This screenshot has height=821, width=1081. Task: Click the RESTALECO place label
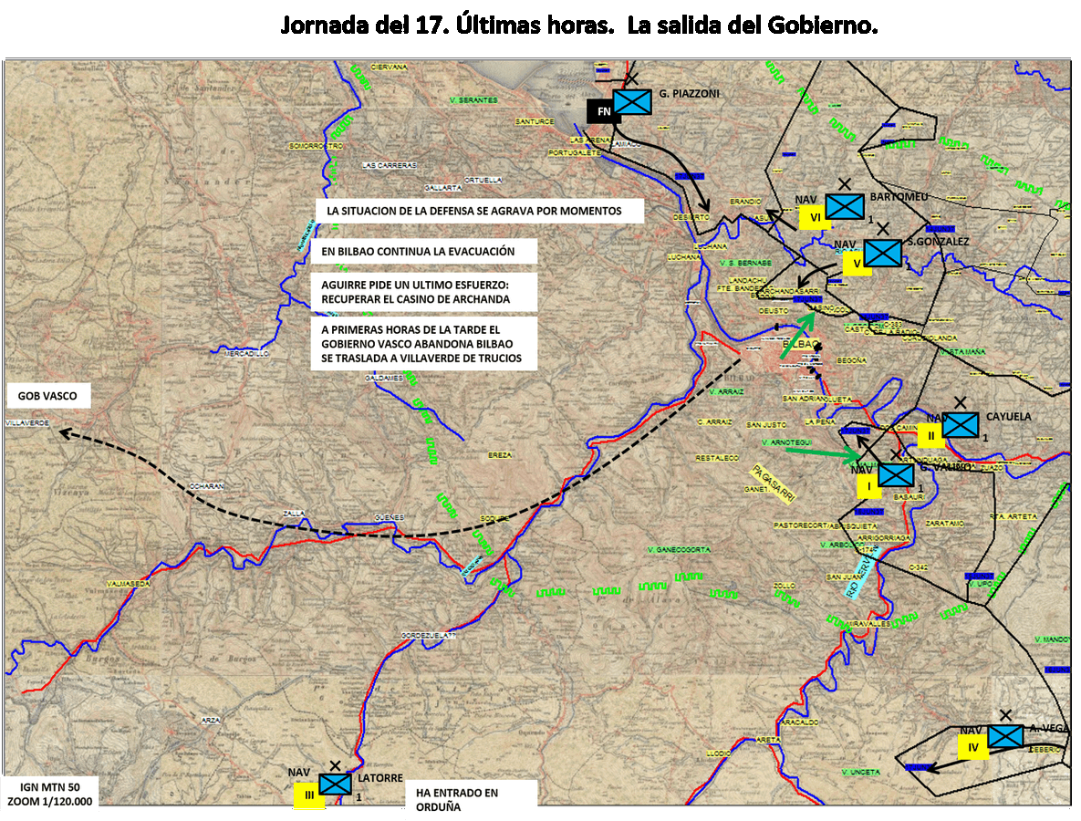(717, 458)
